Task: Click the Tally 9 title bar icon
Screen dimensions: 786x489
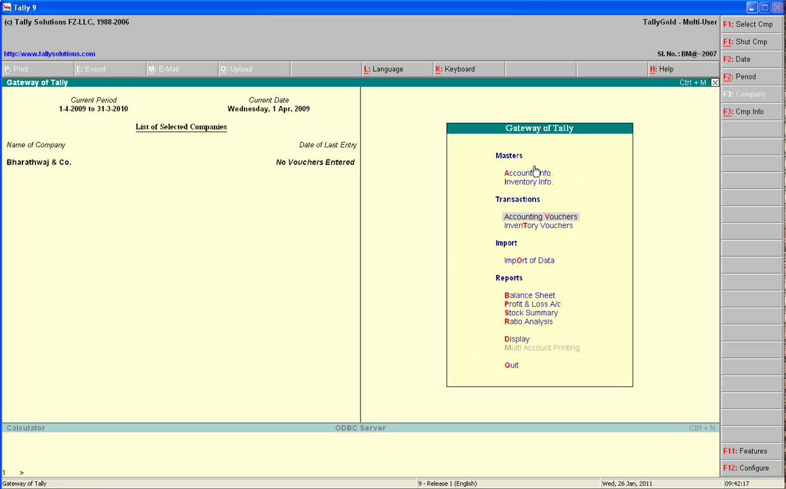Action: [7, 7]
